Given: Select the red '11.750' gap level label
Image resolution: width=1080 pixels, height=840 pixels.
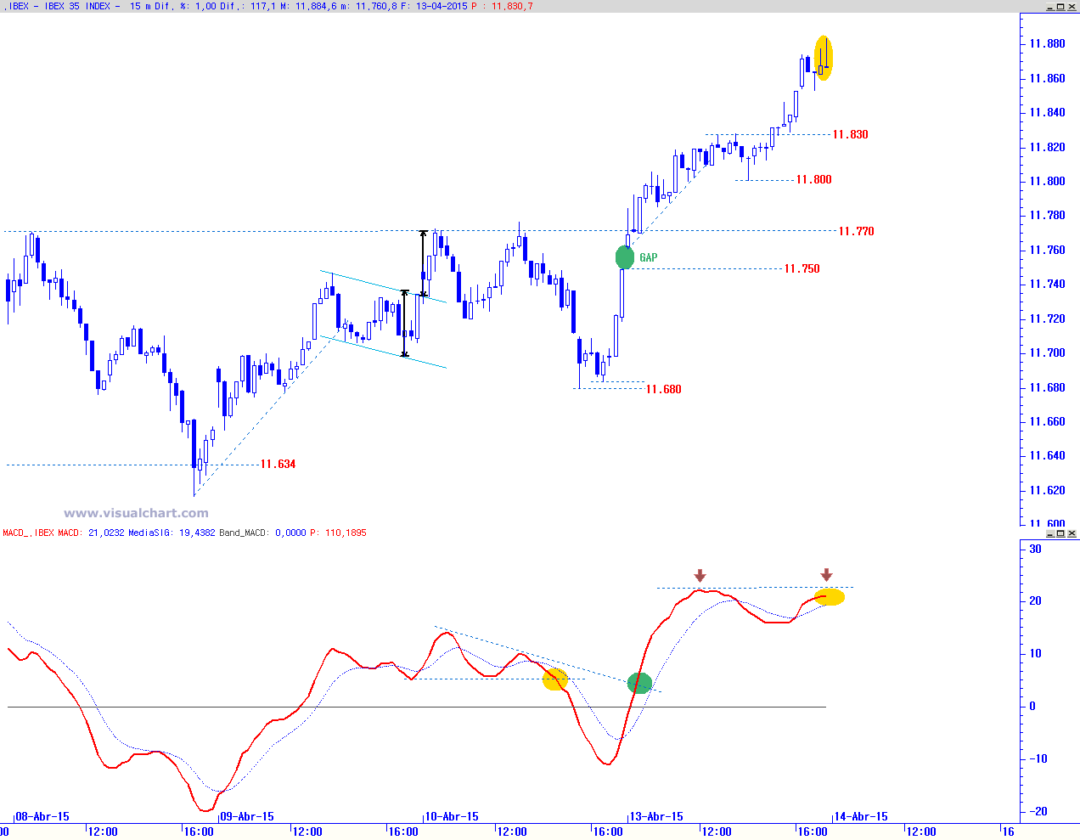Looking at the screenshot, I should pos(802,268).
